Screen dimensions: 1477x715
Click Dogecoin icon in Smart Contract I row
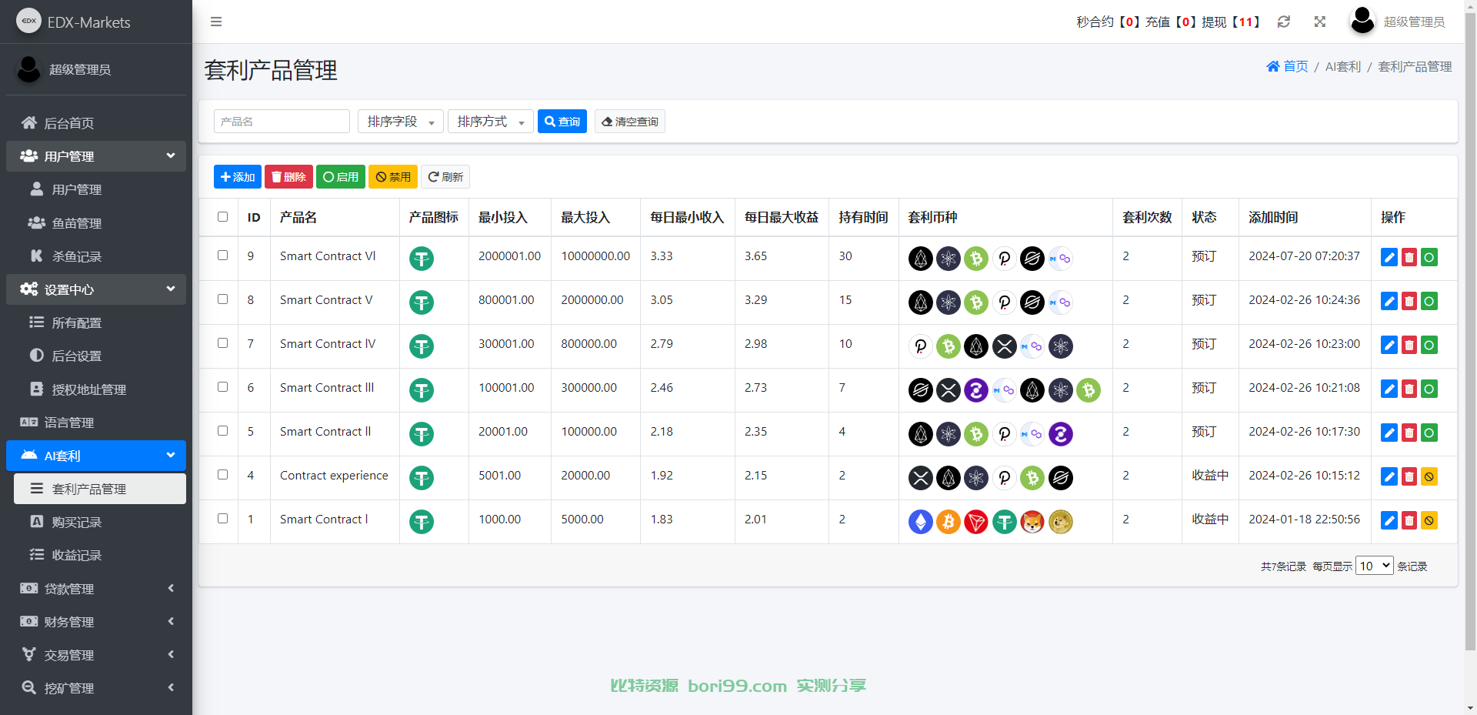[1061, 522]
